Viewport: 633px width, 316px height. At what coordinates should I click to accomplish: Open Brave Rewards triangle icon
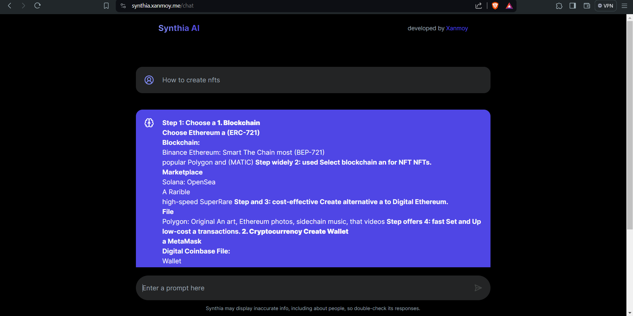(509, 6)
